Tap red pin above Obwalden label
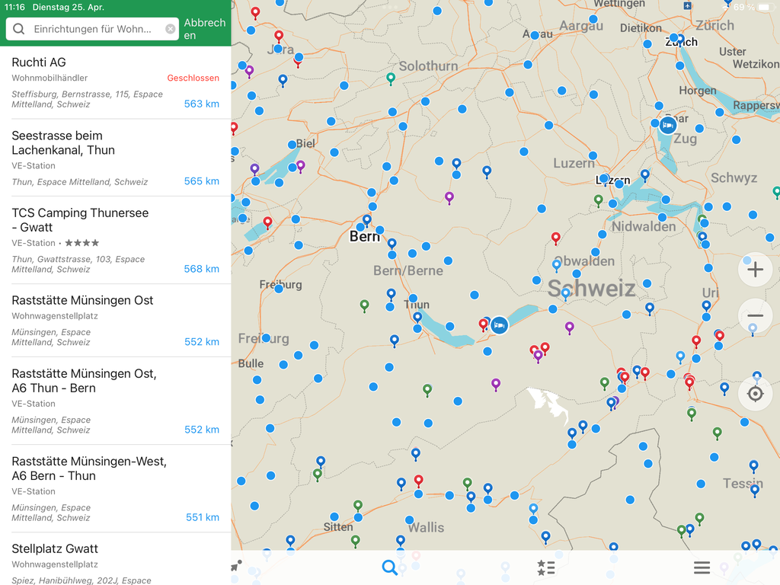The height and width of the screenshot is (585, 780). (556, 238)
